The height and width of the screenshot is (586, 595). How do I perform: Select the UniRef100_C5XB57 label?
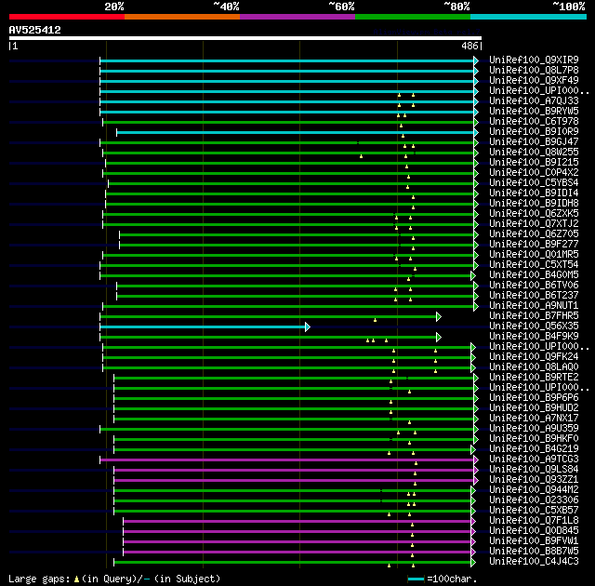(534, 511)
